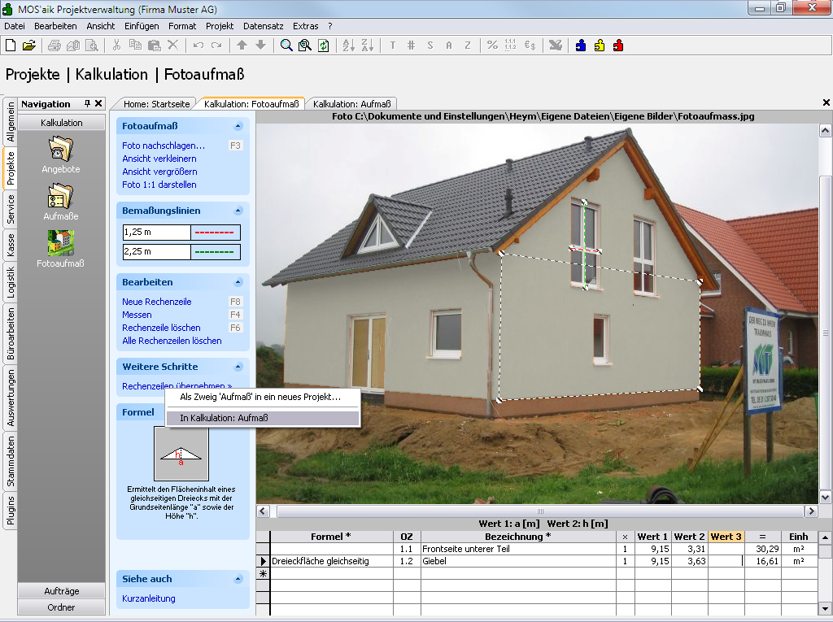The image size is (833, 622).
Task: Click the Ordner navigation button
Action: 62,607
